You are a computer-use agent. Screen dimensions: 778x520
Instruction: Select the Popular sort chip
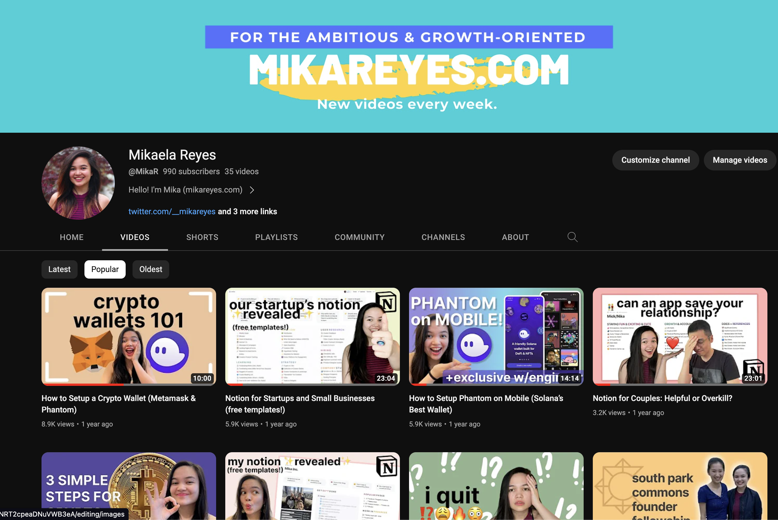coord(105,269)
